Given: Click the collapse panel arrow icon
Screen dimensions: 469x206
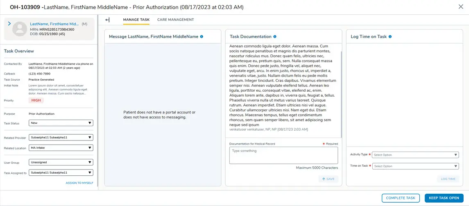Looking at the screenshot, I should click(107, 20).
